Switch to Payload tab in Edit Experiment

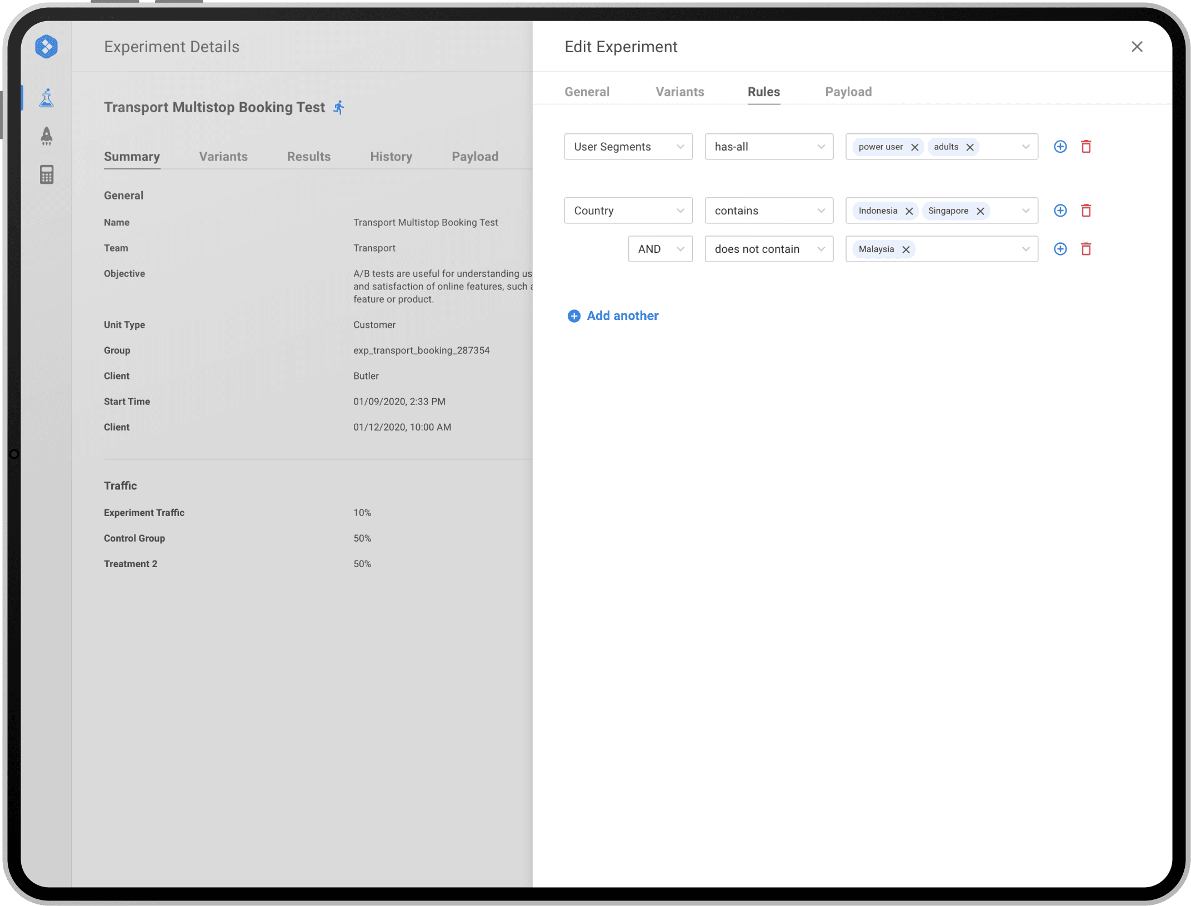[x=848, y=92]
